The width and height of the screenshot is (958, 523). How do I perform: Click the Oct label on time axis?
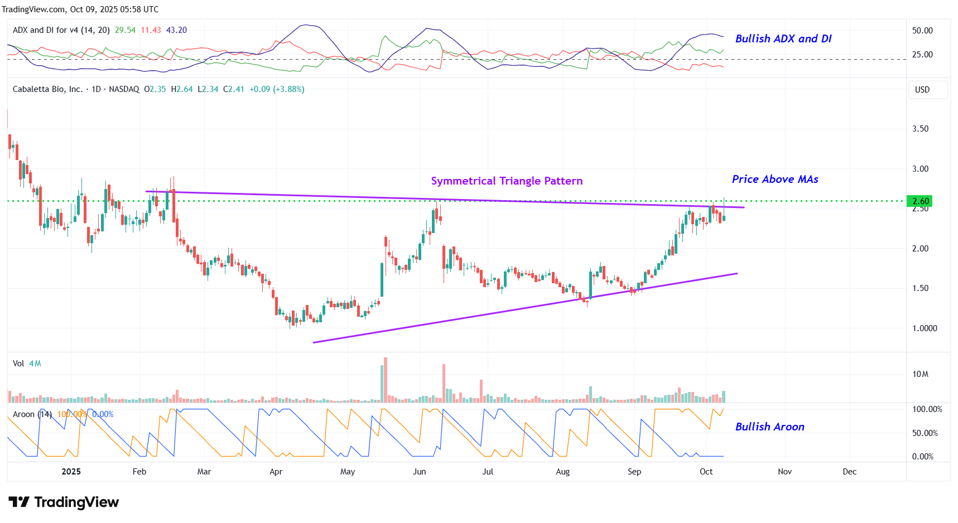[706, 472]
